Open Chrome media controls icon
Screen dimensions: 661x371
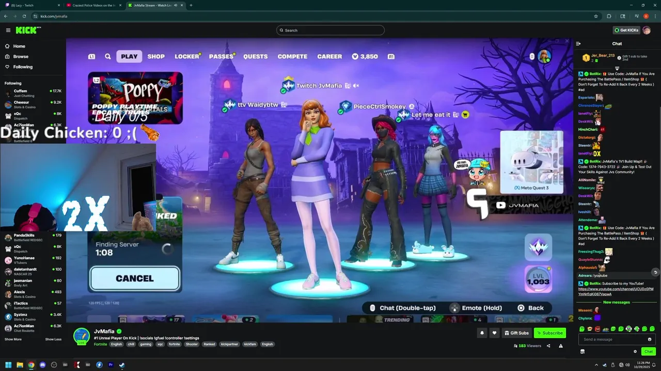(636, 16)
